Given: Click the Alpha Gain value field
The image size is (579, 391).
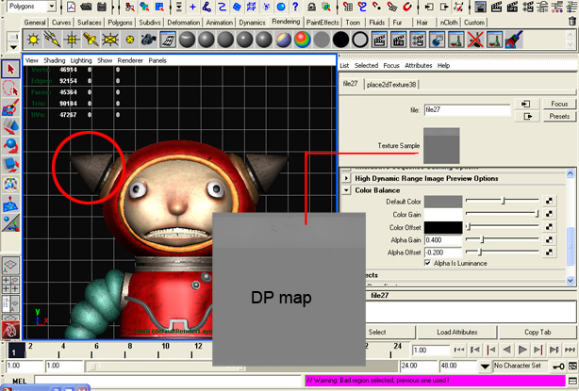Looking at the screenshot, I should [443, 239].
